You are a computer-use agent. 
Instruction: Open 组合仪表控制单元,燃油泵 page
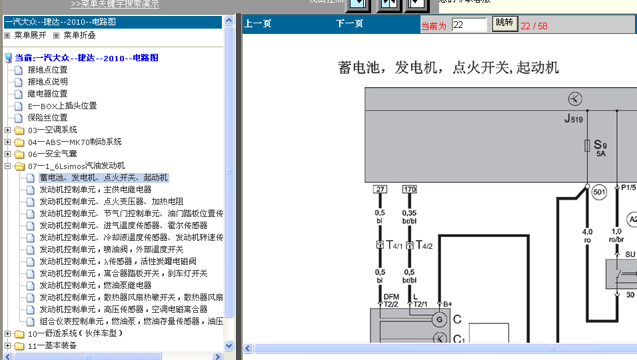click(131, 321)
